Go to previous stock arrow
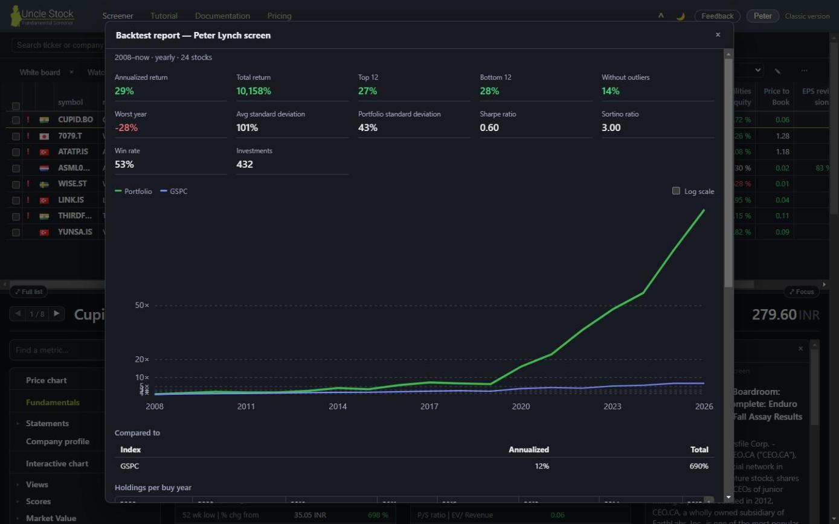Image resolution: width=839 pixels, height=524 pixels. coord(18,313)
